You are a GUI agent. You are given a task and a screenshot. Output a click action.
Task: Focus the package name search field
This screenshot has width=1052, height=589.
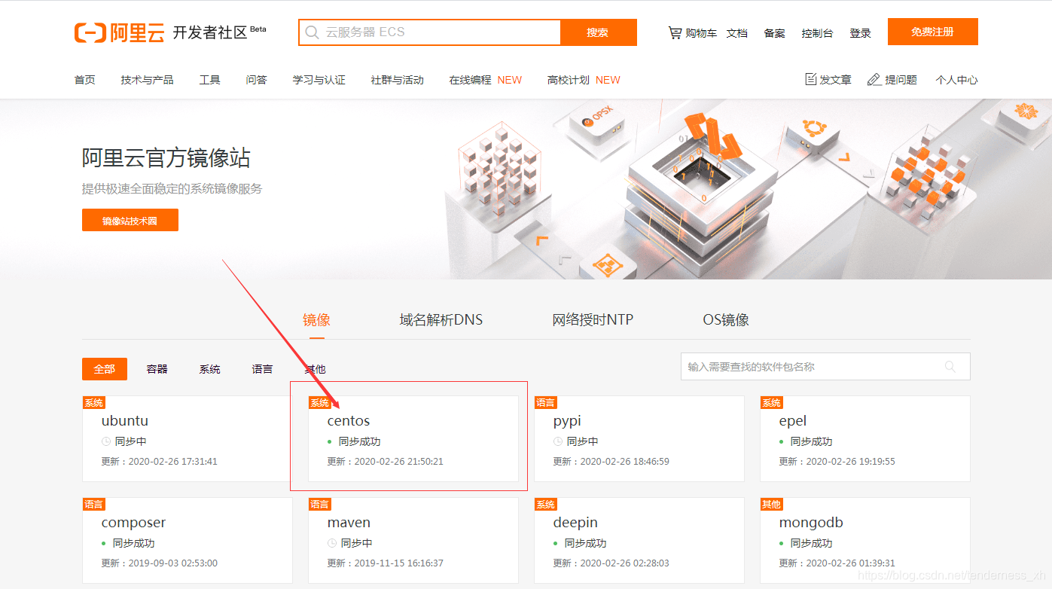(825, 367)
